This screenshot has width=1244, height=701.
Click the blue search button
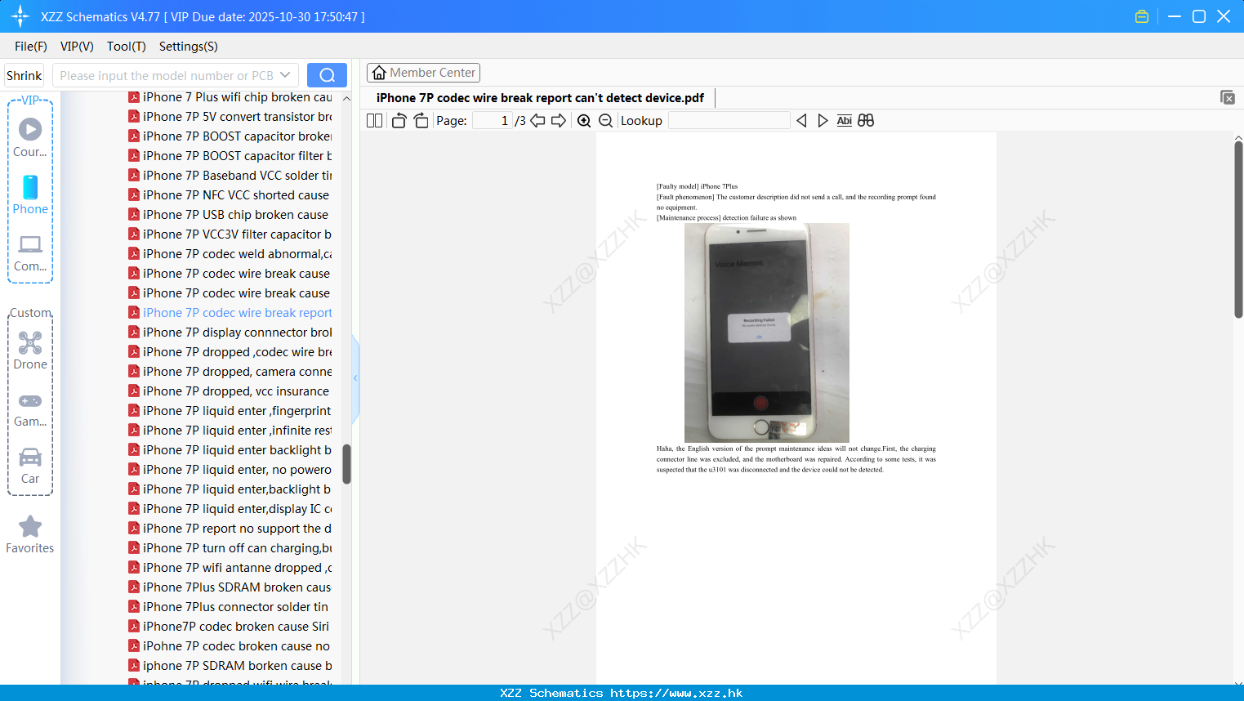(x=327, y=75)
